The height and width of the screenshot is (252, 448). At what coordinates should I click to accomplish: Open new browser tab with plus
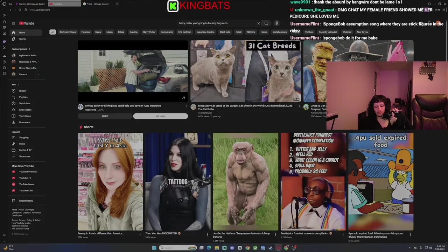[117, 4]
